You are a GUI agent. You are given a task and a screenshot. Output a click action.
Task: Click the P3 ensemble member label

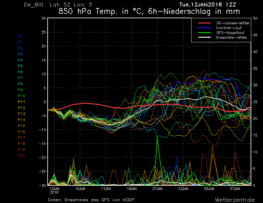(20, 54)
